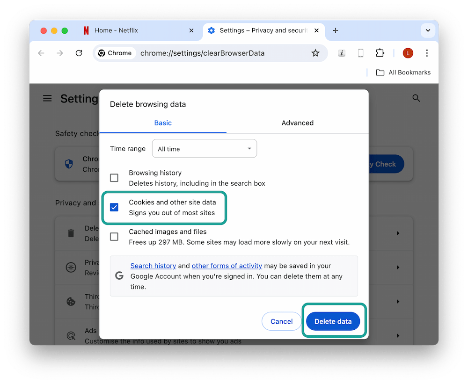Image resolution: width=468 pixels, height=384 pixels.
Task: Click the 'Time range' label
Action: [x=128, y=149]
